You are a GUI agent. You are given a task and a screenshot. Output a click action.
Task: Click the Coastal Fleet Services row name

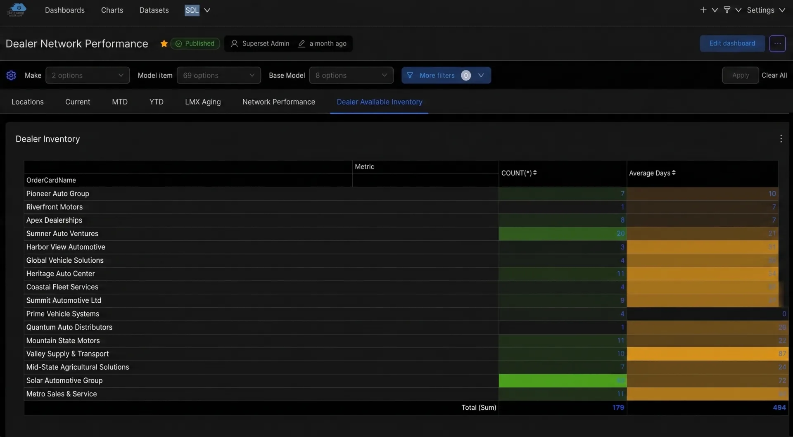pos(62,287)
